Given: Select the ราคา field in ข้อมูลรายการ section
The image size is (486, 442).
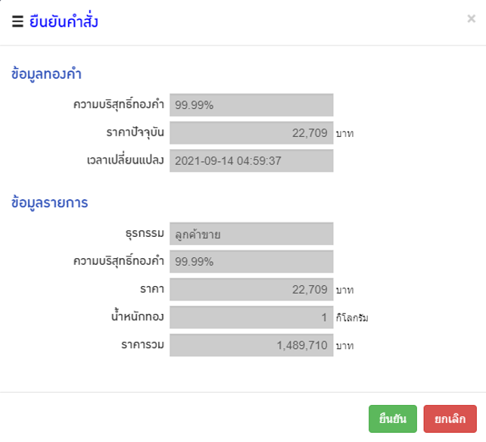Looking at the screenshot, I should [251, 289].
